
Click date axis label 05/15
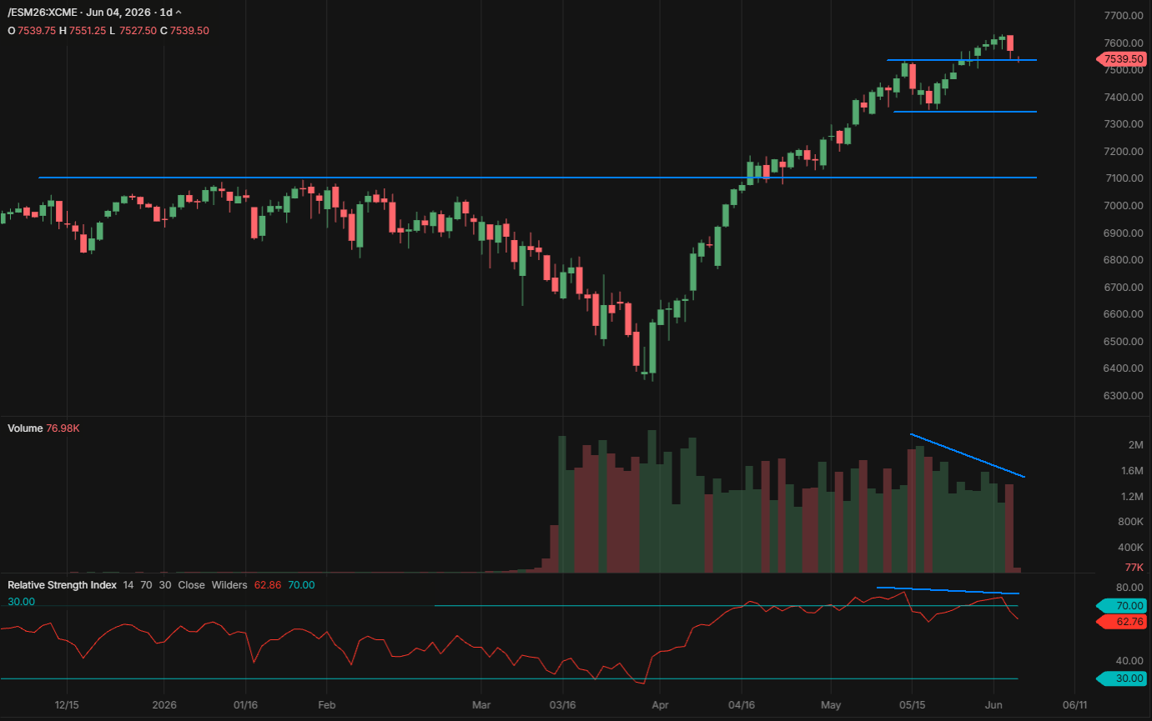click(x=913, y=705)
